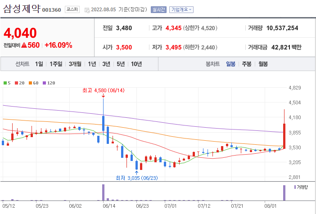316x214 pixels.
Task: Click the +16.09% change rate
Action: [59, 45]
